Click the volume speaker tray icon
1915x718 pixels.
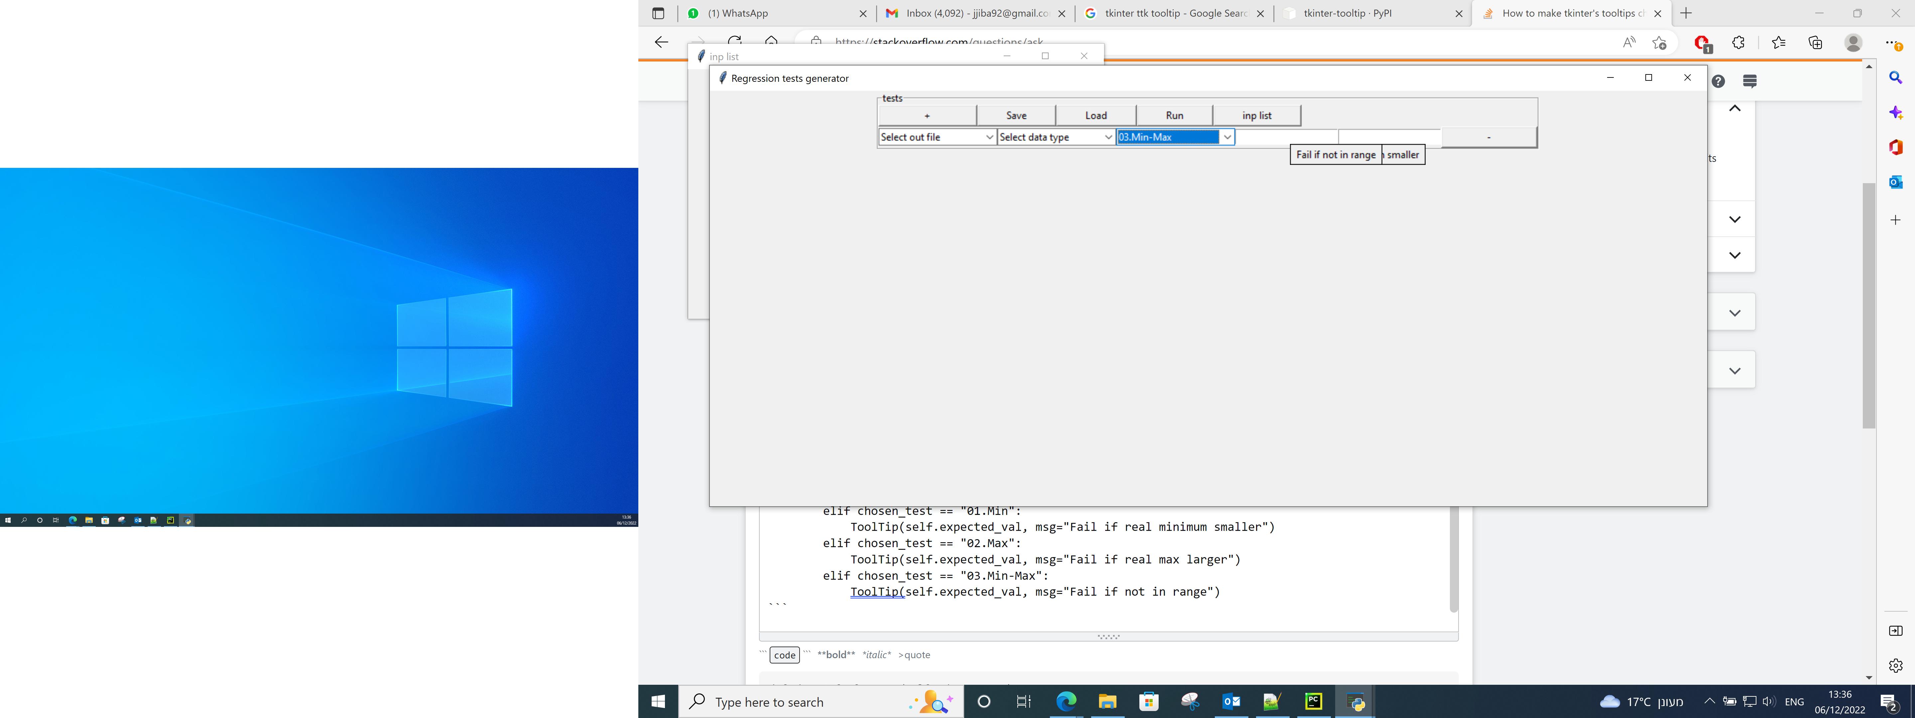point(1769,702)
